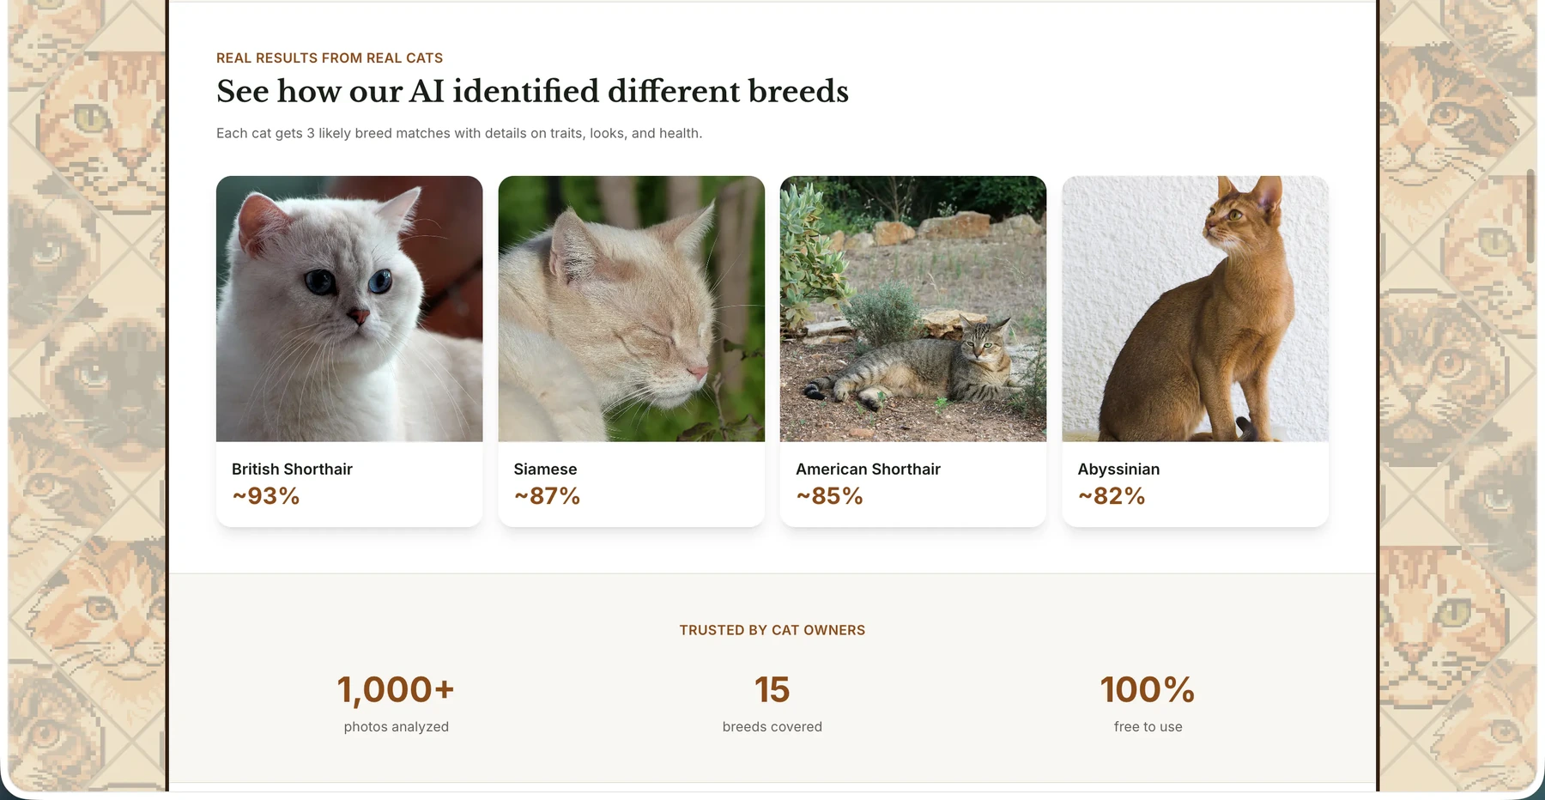Click the 'Each cat gets 3 likely breed' description
This screenshot has height=800, width=1545.
[x=459, y=133]
